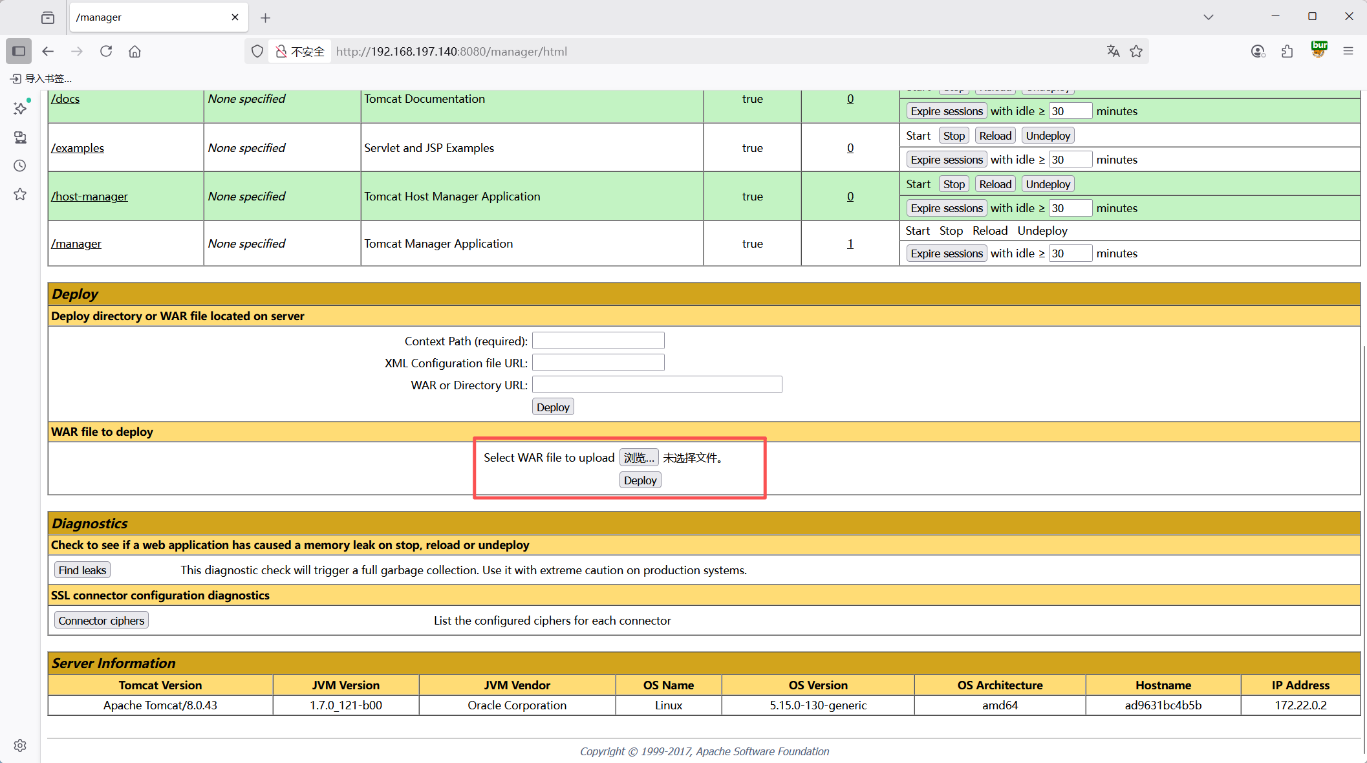1367x763 pixels.
Task: Focus the XML Configuration file URL field
Action: click(598, 363)
